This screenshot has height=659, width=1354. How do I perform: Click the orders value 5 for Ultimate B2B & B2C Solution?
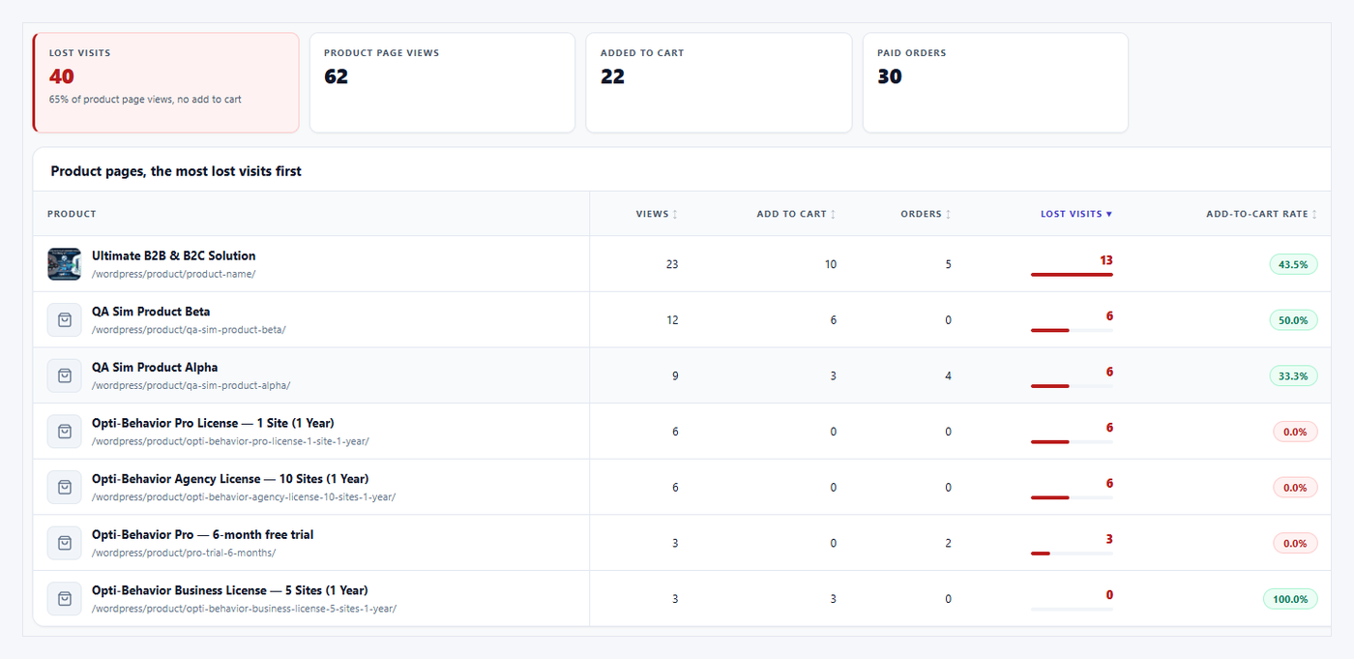tap(948, 264)
